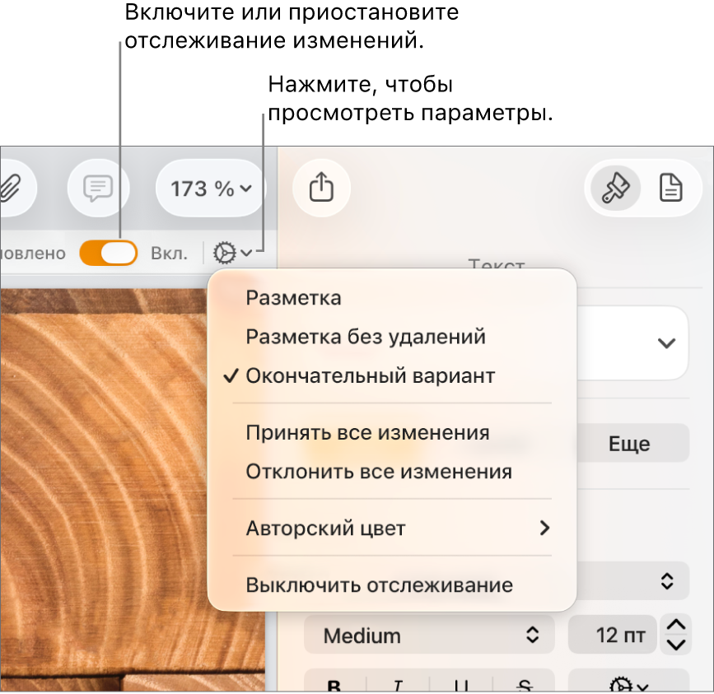Image resolution: width=714 pixels, height=694 pixels.
Task: Toggle italic I formatting
Action: [398, 683]
